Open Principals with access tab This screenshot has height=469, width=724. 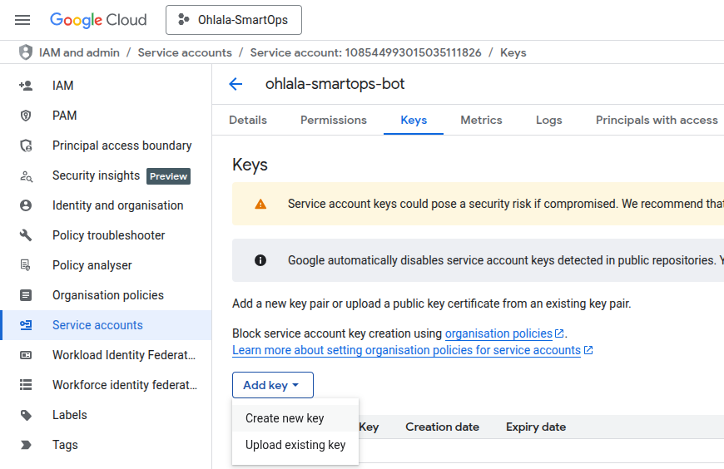[x=657, y=120]
